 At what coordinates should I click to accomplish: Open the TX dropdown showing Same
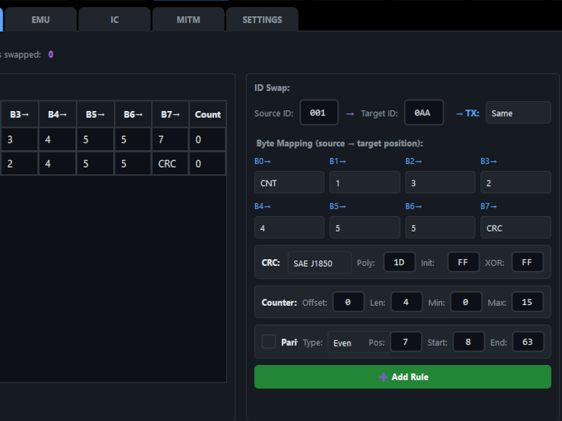(518, 113)
